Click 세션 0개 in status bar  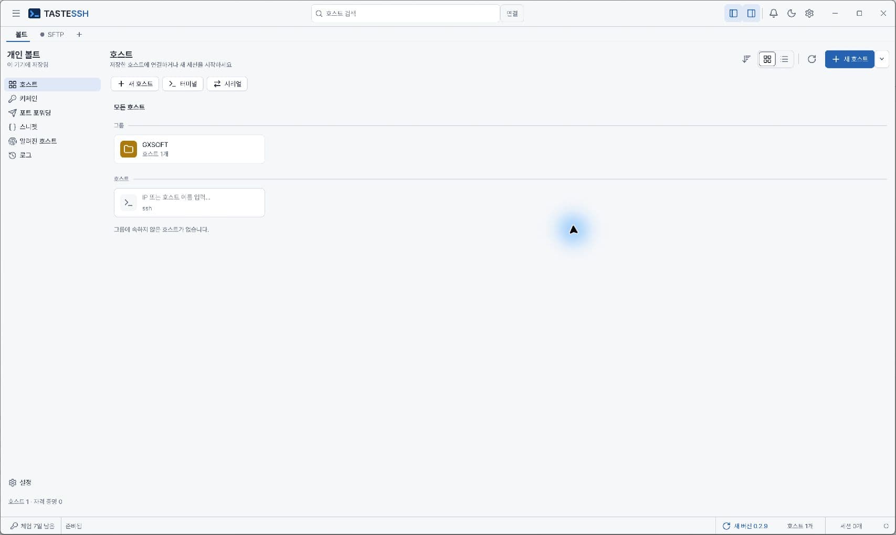coord(851,526)
